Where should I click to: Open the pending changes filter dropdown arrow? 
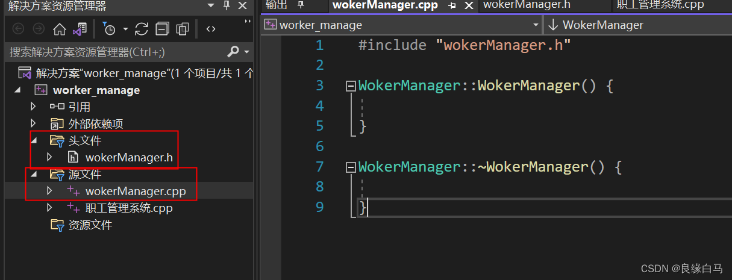pyautogui.click(x=125, y=29)
